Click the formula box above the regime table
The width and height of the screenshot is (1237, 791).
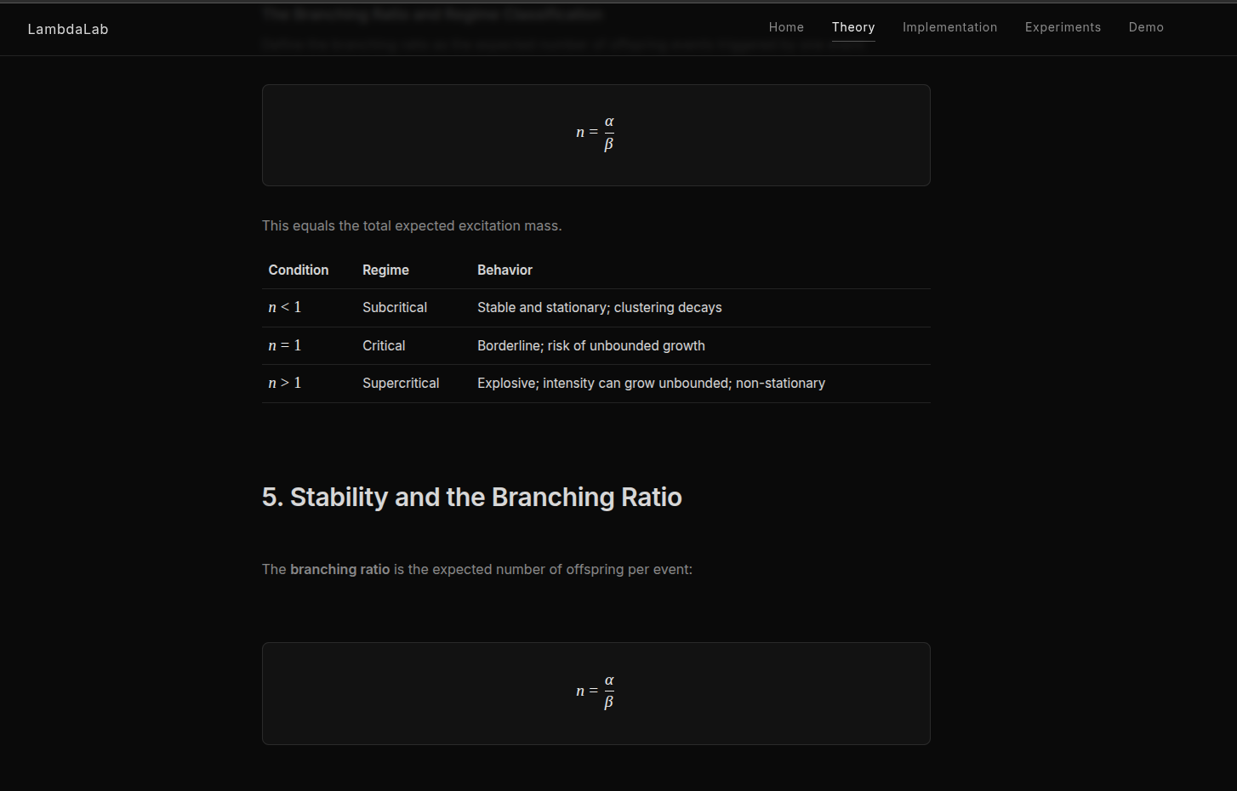click(x=596, y=134)
